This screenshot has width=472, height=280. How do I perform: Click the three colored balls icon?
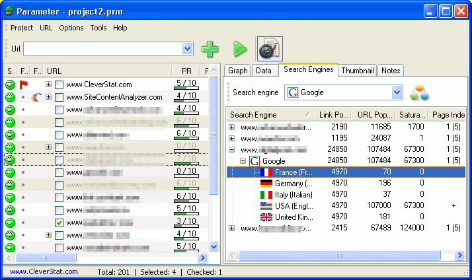tap(419, 92)
